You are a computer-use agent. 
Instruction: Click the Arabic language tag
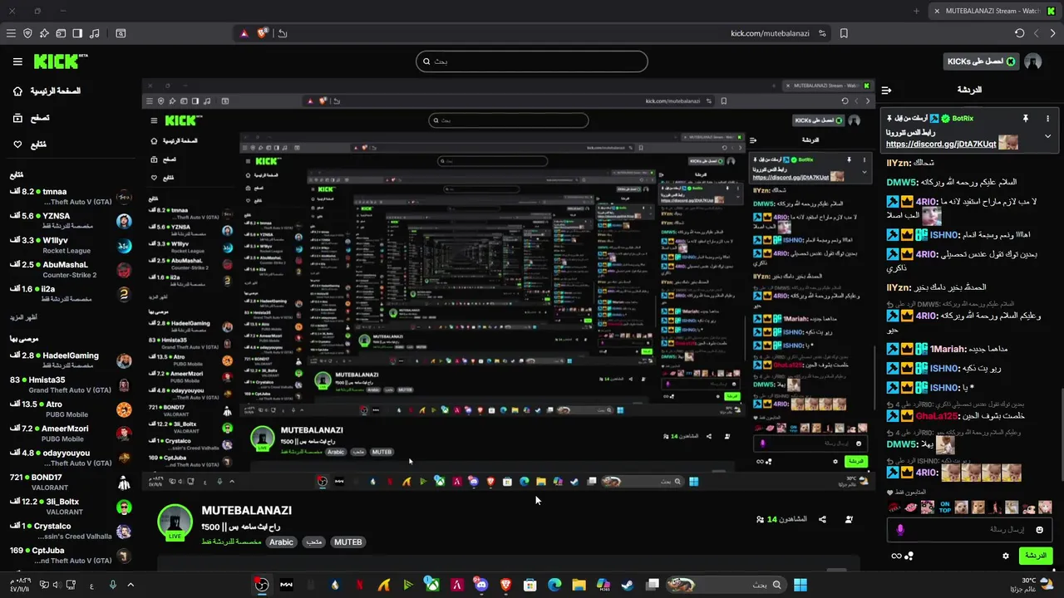(281, 542)
